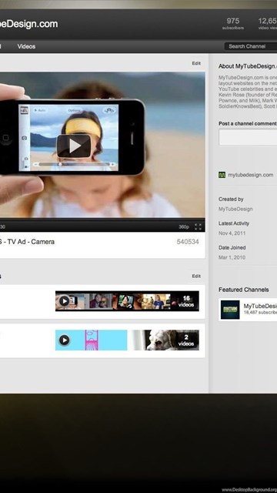Play the 16 videos playlist
The image size is (277, 493).
pyautogui.click(x=65, y=301)
